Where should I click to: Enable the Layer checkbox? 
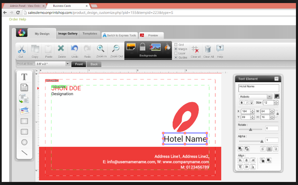[176, 53]
